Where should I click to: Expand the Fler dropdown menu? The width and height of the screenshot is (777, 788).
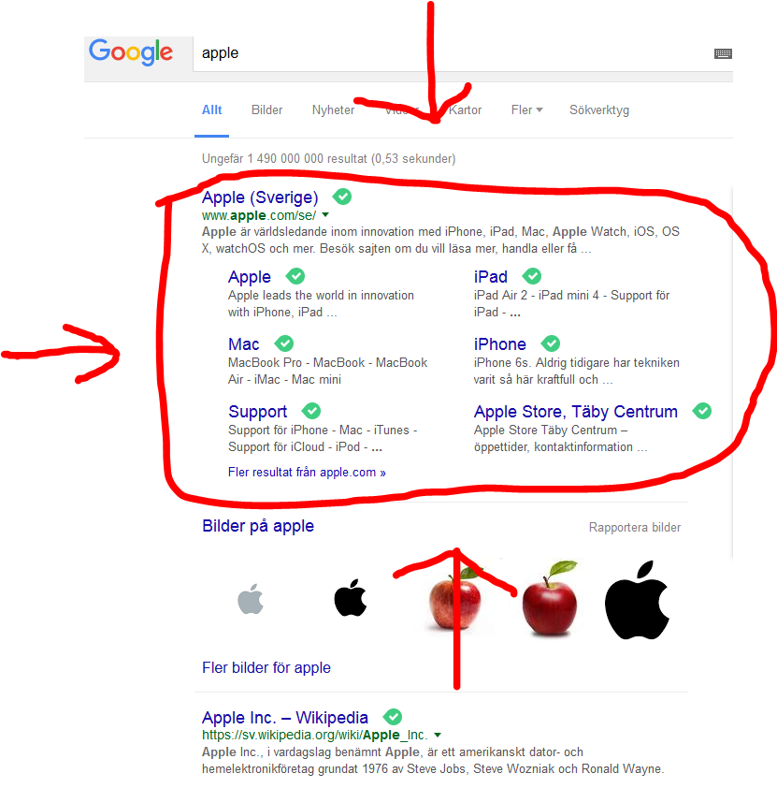pyautogui.click(x=527, y=110)
